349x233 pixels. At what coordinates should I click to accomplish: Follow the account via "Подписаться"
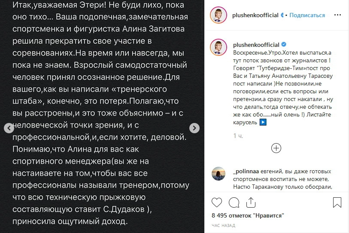coord(307,15)
